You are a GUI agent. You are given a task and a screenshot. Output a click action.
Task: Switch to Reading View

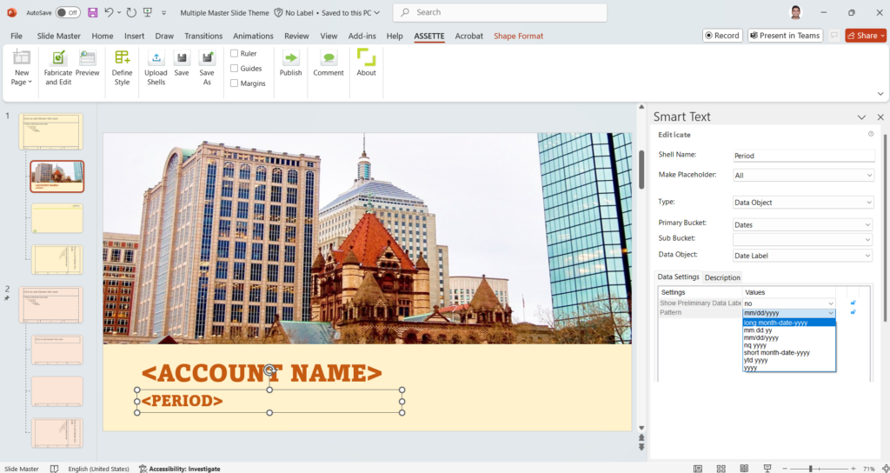pyautogui.click(x=745, y=469)
